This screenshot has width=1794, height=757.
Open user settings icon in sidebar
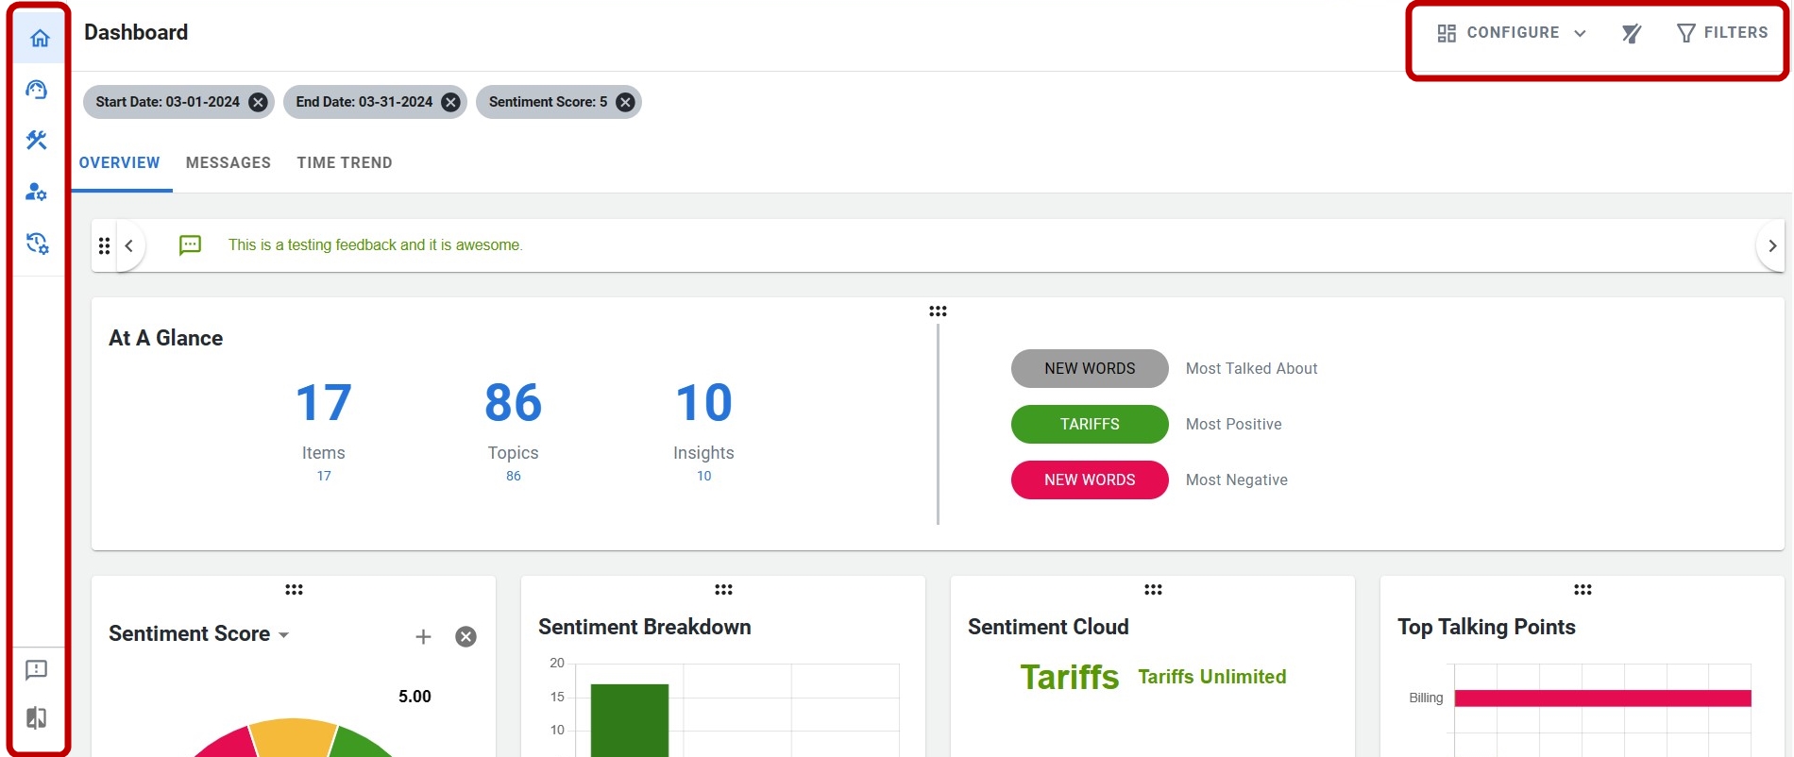[x=37, y=193]
